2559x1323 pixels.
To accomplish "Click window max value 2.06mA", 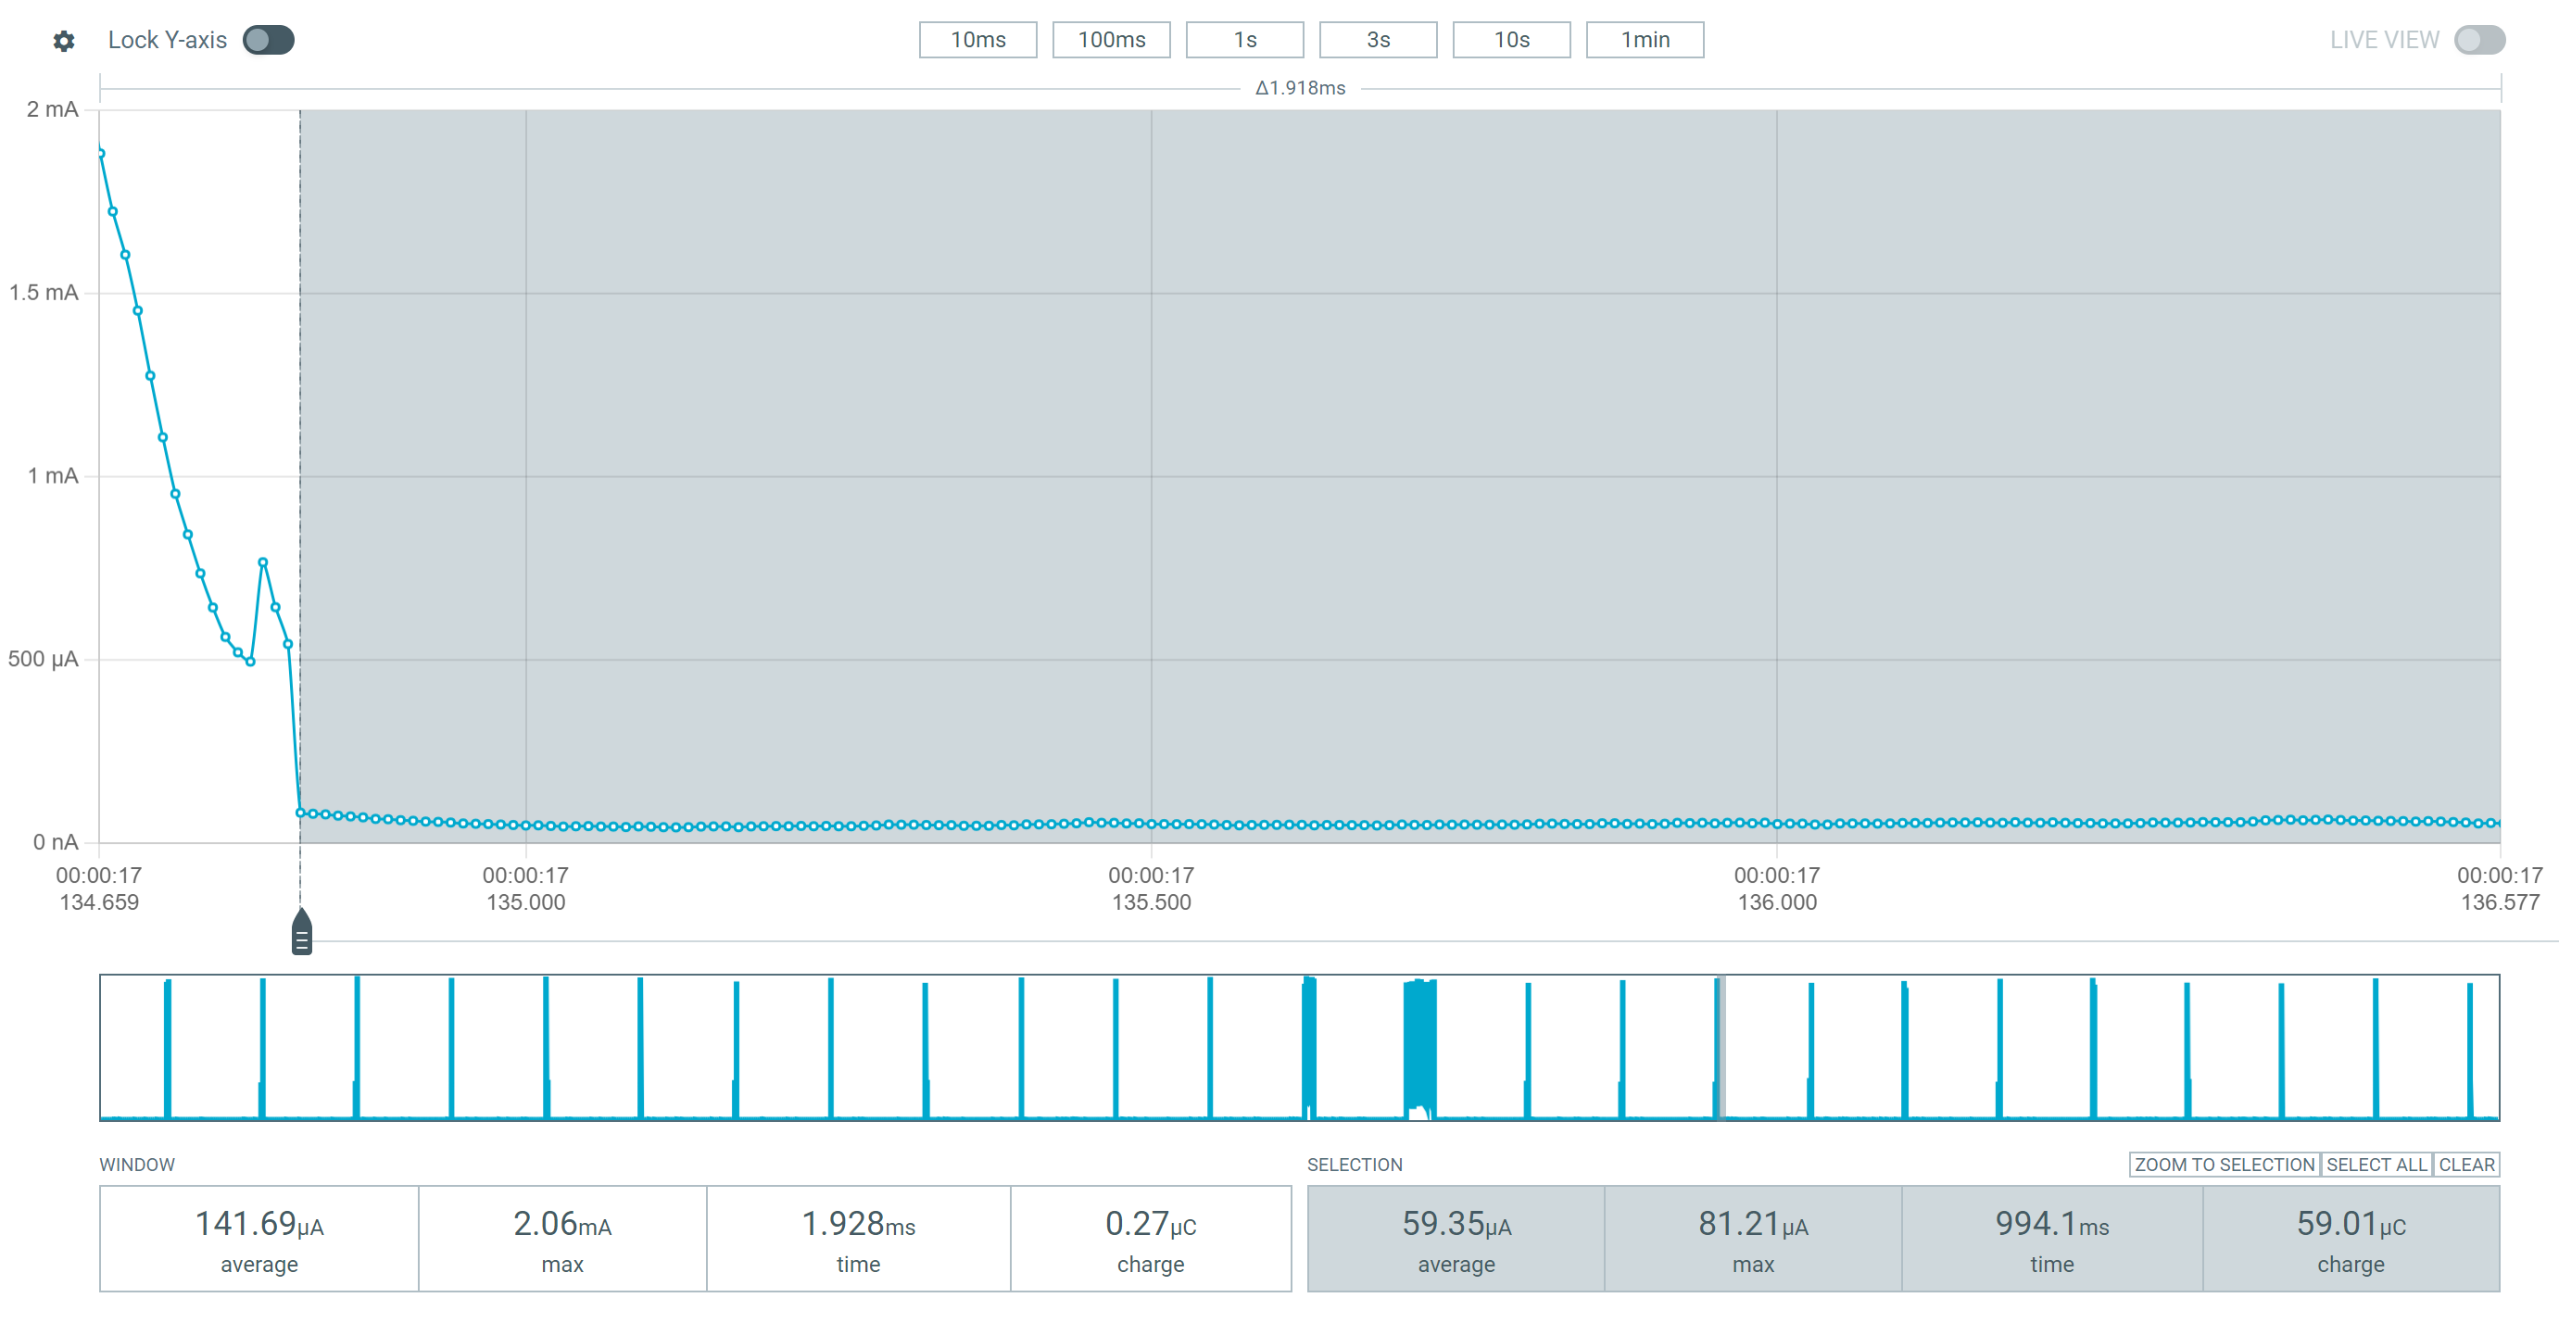I will pyautogui.click(x=562, y=1224).
